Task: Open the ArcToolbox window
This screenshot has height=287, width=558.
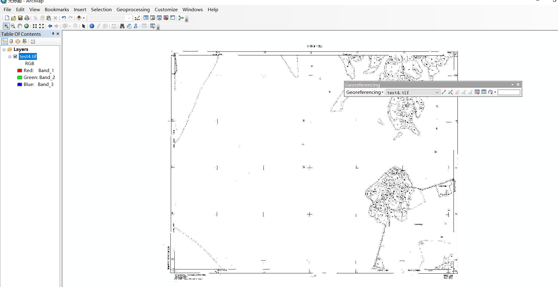Action: (x=166, y=18)
